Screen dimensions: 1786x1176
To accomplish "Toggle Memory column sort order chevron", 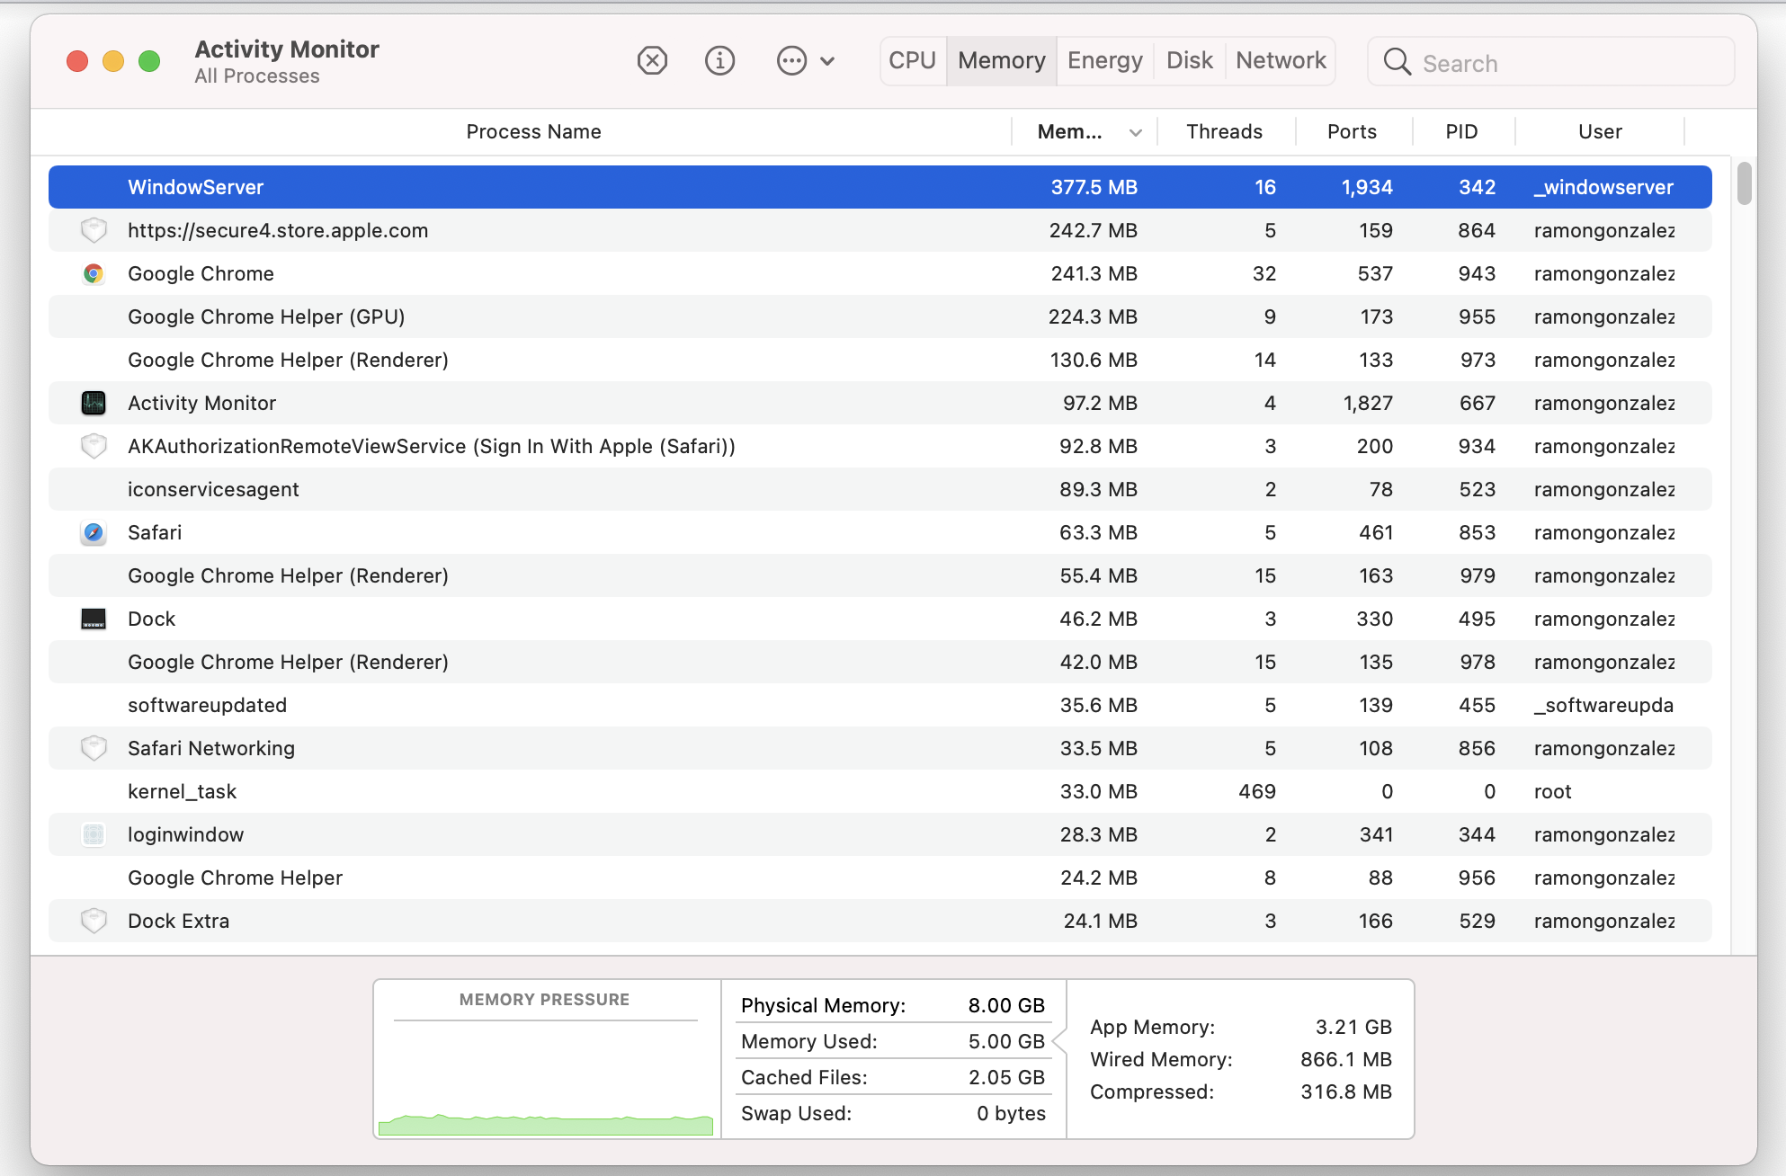I will [x=1136, y=133].
